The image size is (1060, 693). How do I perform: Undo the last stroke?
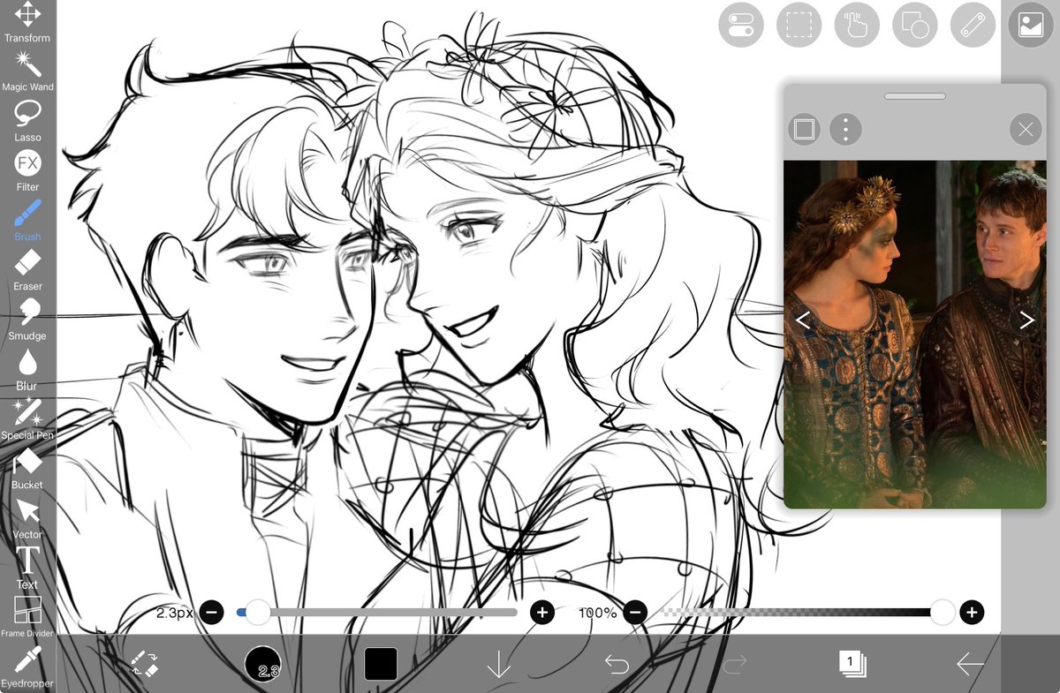(617, 664)
